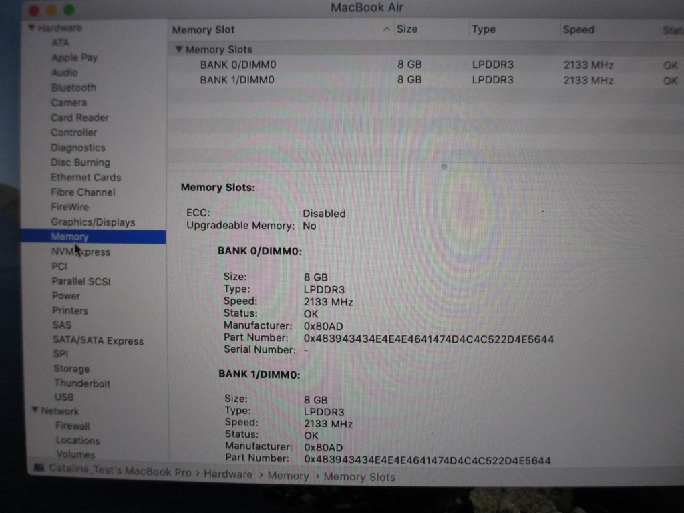Sort by the Size column header
Screen dimensions: 684x513
407,29
